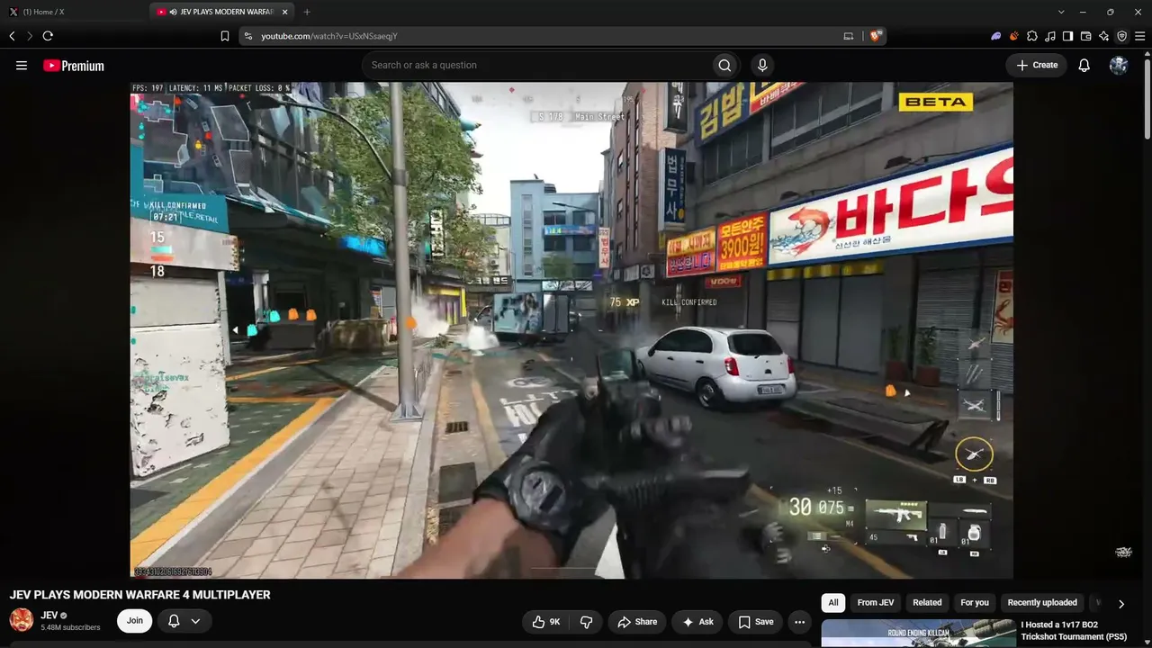This screenshot has width=1152, height=648.
Task: Click the youtube.com address bar URL
Action: [x=329, y=36]
